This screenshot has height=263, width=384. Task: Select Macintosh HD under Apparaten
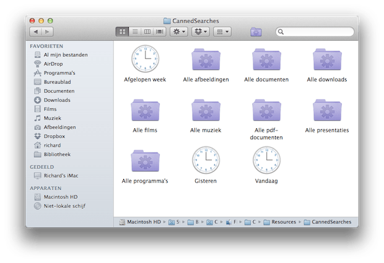pos(56,197)
